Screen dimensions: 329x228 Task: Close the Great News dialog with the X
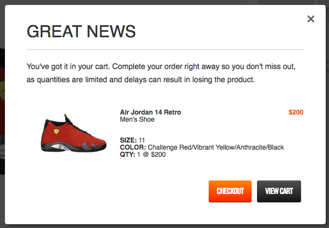[x=311, y=19]
